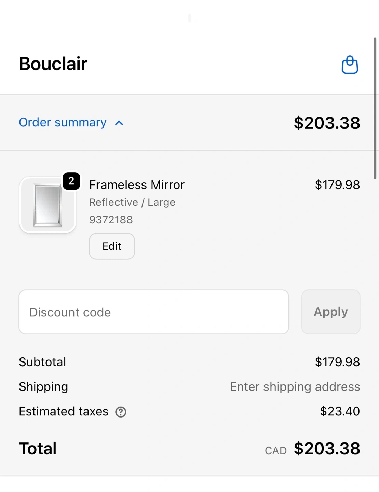Image resolution: width=379 pixels, height=492 pixels.
Task: Focus the Discount code input field
Action: (154, 312)
